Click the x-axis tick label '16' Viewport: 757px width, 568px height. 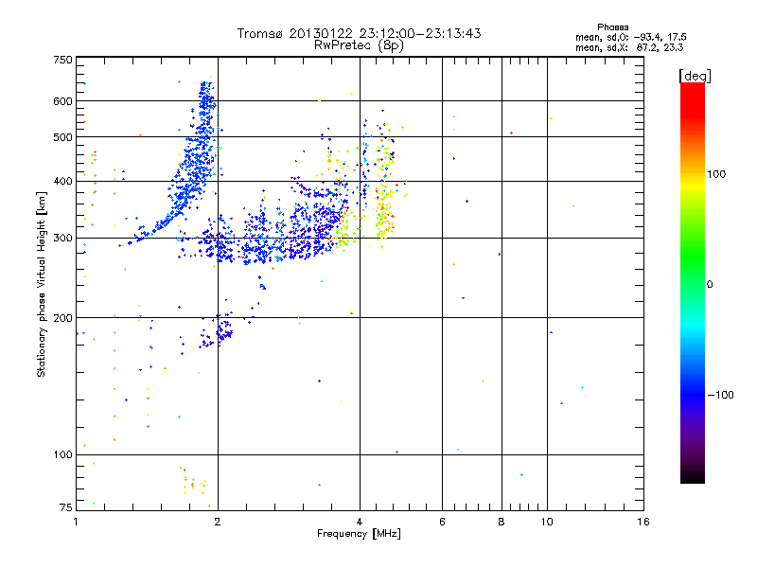coord(643,522)
